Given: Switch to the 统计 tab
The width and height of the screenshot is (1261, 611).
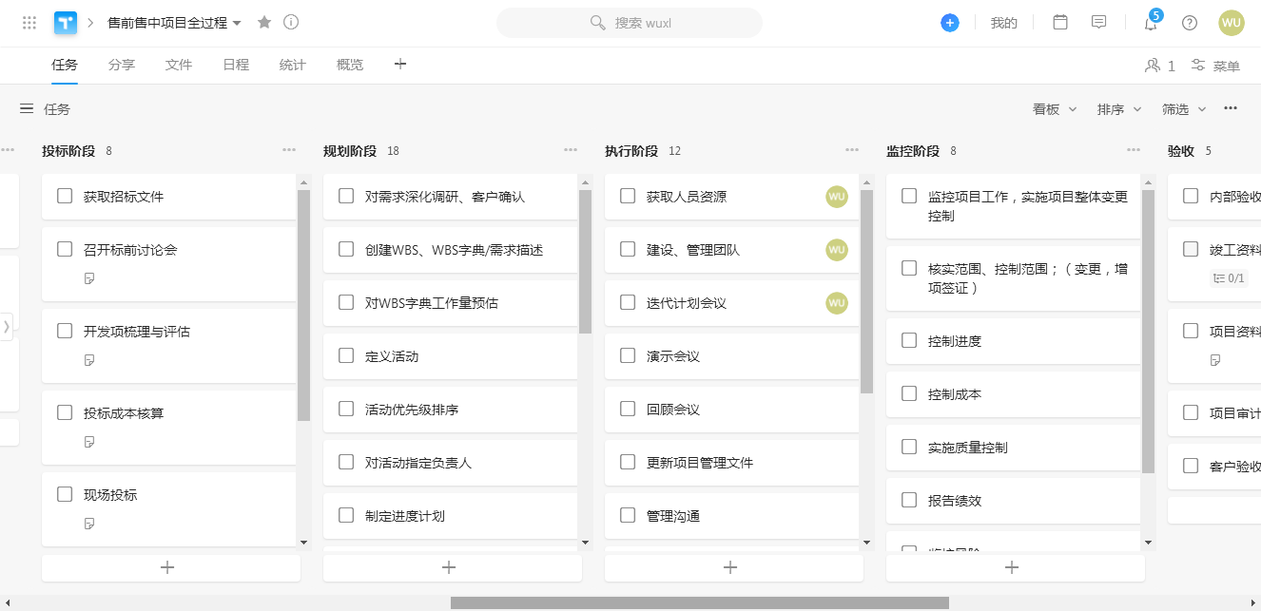Looking at the screenshot, I should [x=293, y=66].
